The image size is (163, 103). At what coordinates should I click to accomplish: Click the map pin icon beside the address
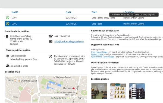(7, 37)
